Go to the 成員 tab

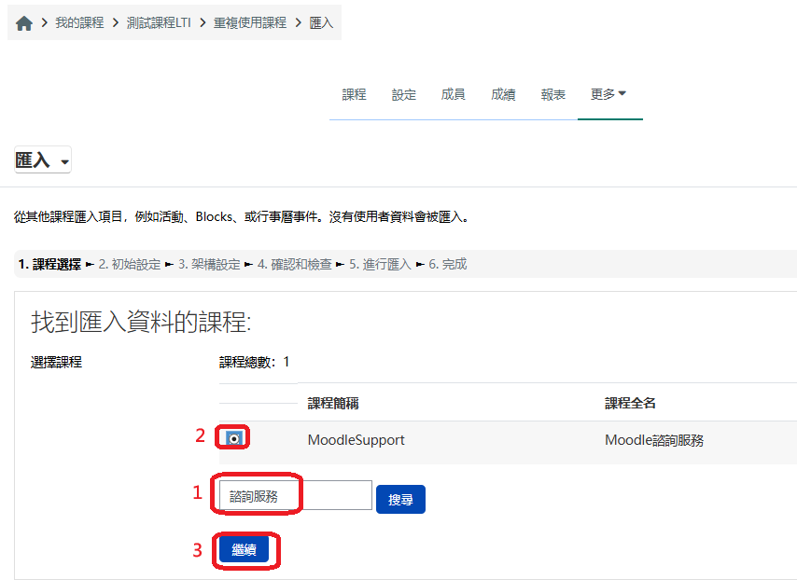(x=454, y=94)
